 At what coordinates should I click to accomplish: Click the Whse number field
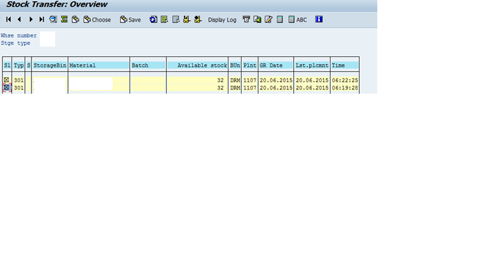[47, 36]
